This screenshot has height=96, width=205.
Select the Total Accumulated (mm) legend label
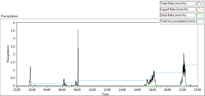pos(178,21)
